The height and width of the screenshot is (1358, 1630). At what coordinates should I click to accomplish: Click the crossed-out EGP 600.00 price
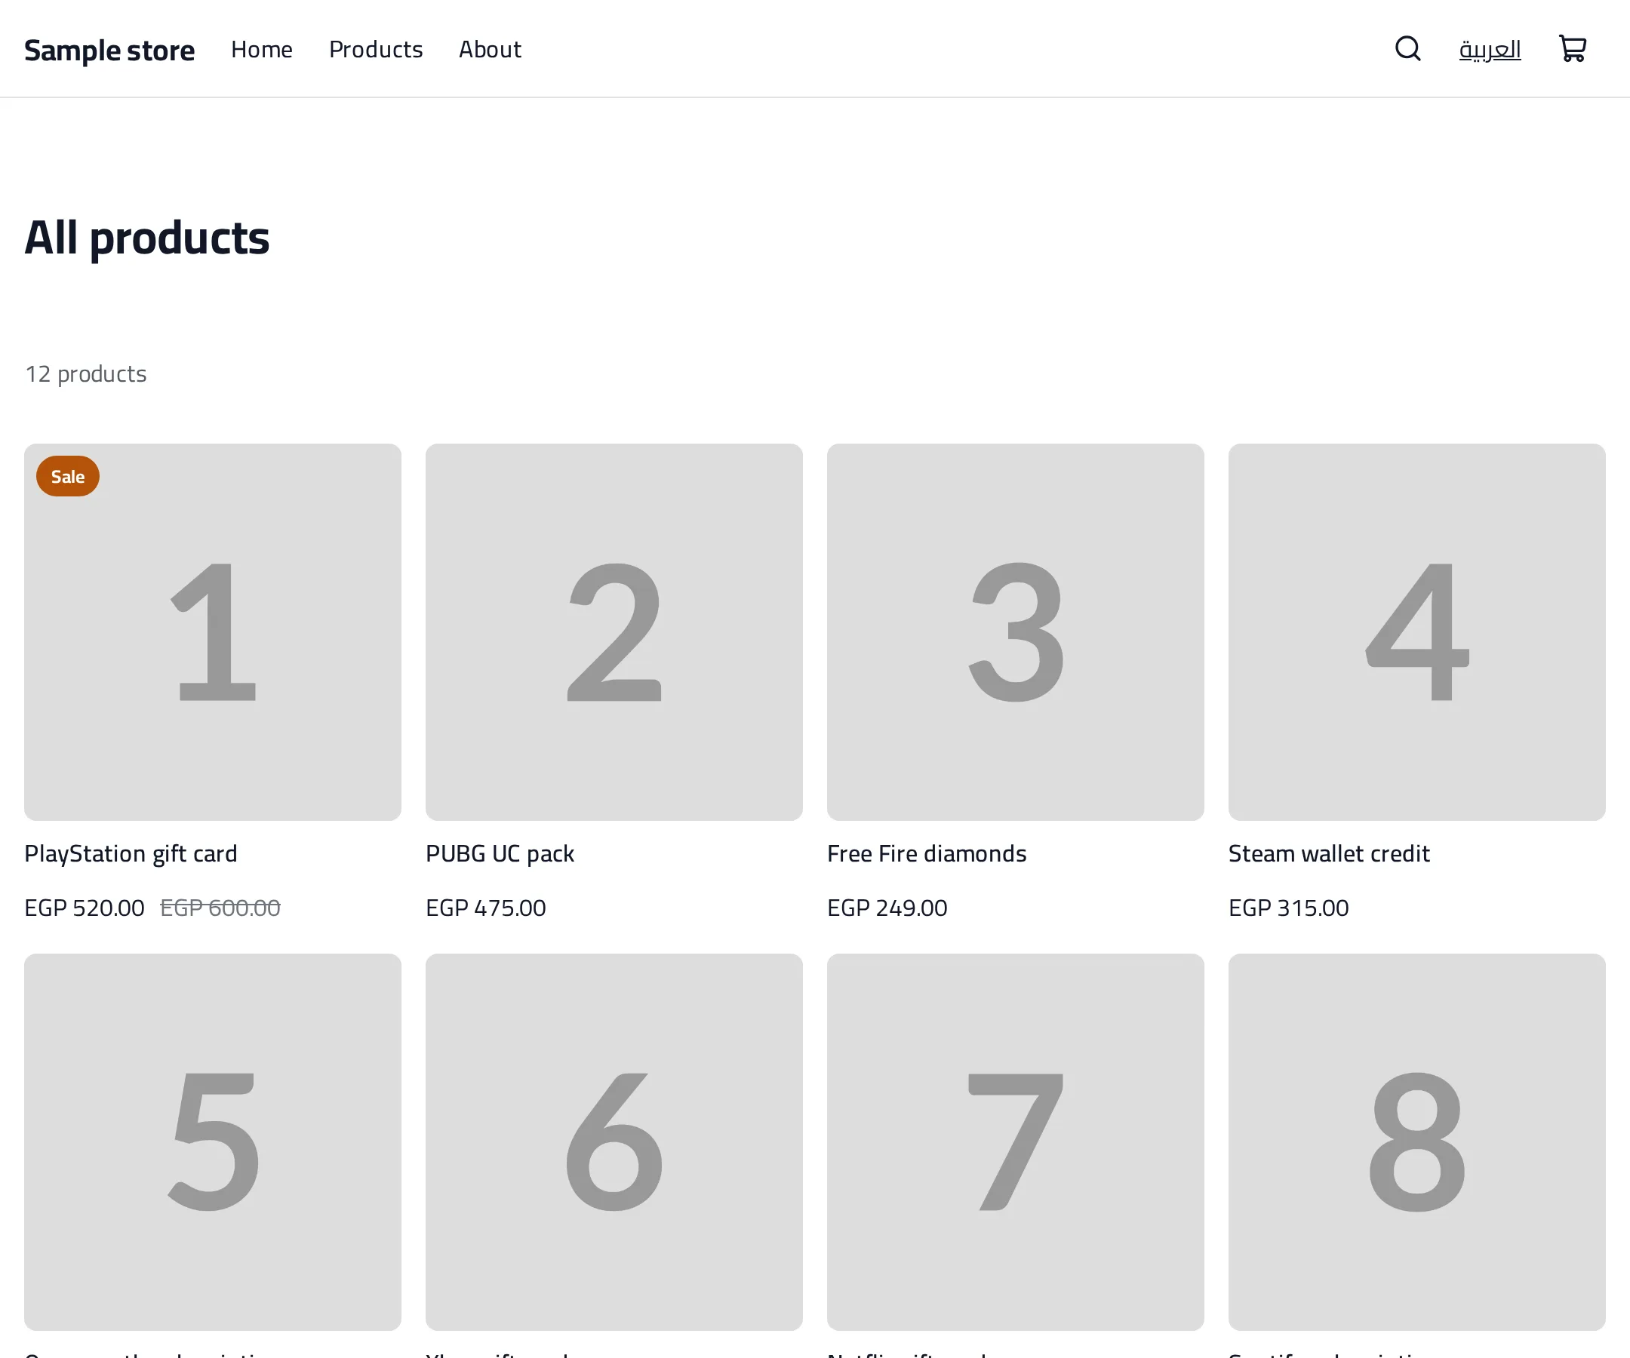click(220, 907)
